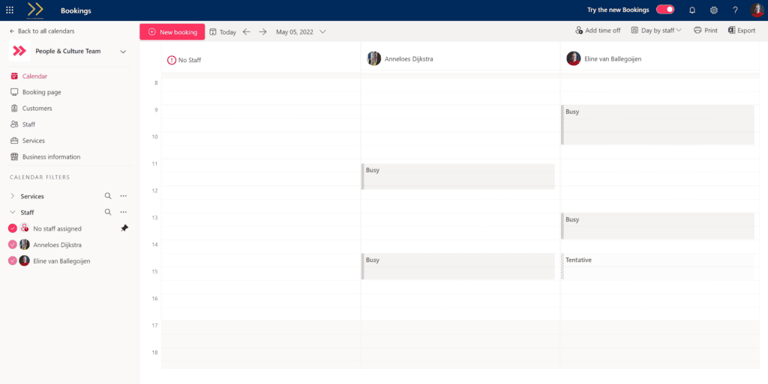Screen dimensions: 768x384
Task: Open more options for Services filter
Action: tap(124, 196)
